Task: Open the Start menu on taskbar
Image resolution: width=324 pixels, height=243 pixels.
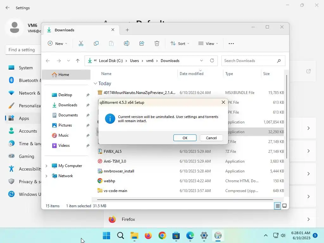Action: [107, 235]
